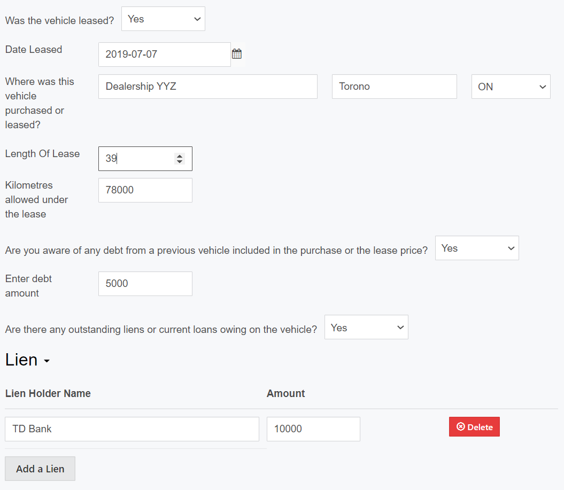This screenshot has height=490, width=564.
Task: Click the Amount column header
Action: coord(285,394)
